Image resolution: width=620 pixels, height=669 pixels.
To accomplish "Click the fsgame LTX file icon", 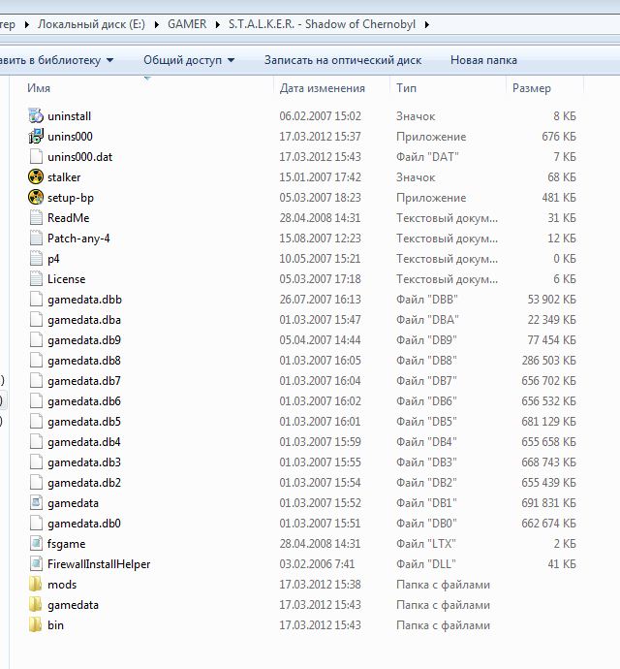I will click(36, 544).
